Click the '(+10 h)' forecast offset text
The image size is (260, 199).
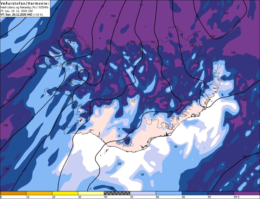pyautogui.click(x=38, y=15)
